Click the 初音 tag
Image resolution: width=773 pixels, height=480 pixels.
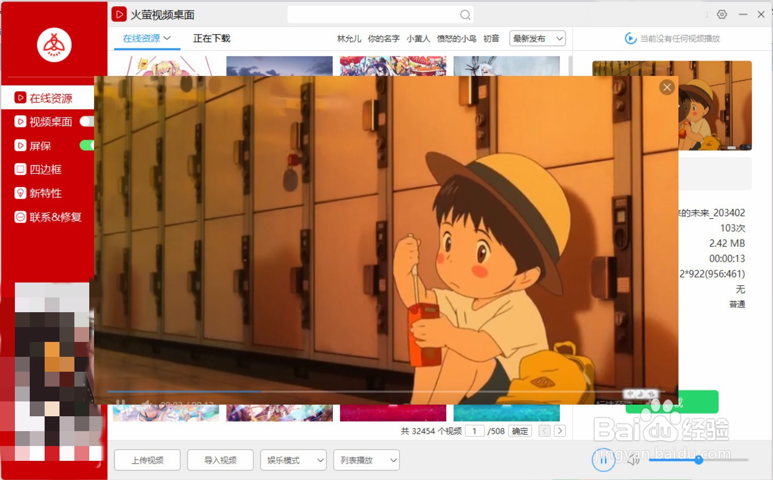click(491, 38)
